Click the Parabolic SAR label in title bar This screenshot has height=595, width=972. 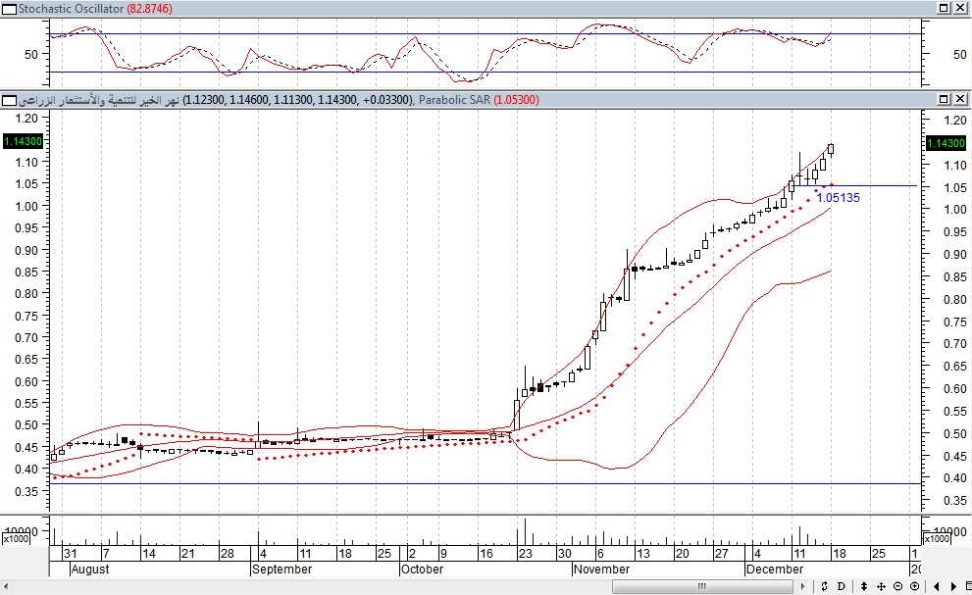click(x=454, y=100)
